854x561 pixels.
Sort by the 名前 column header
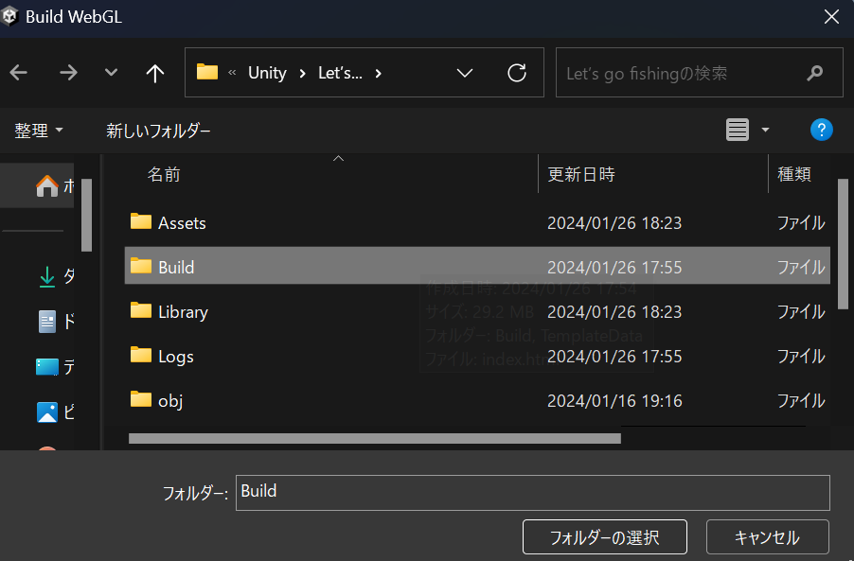[x=164, y=175]
